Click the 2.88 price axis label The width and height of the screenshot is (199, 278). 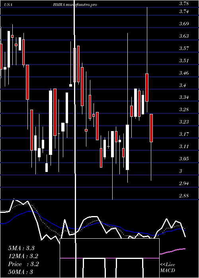click(184, 196)
